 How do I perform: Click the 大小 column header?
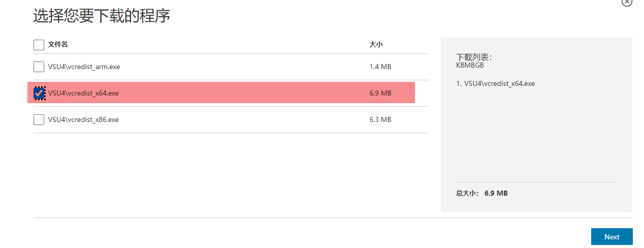(x=376, y=45)
